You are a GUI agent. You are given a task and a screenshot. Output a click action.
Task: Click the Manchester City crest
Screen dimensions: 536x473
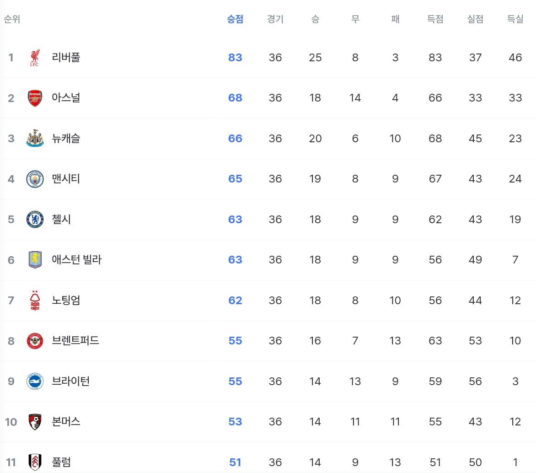click(x=35, y=179)
